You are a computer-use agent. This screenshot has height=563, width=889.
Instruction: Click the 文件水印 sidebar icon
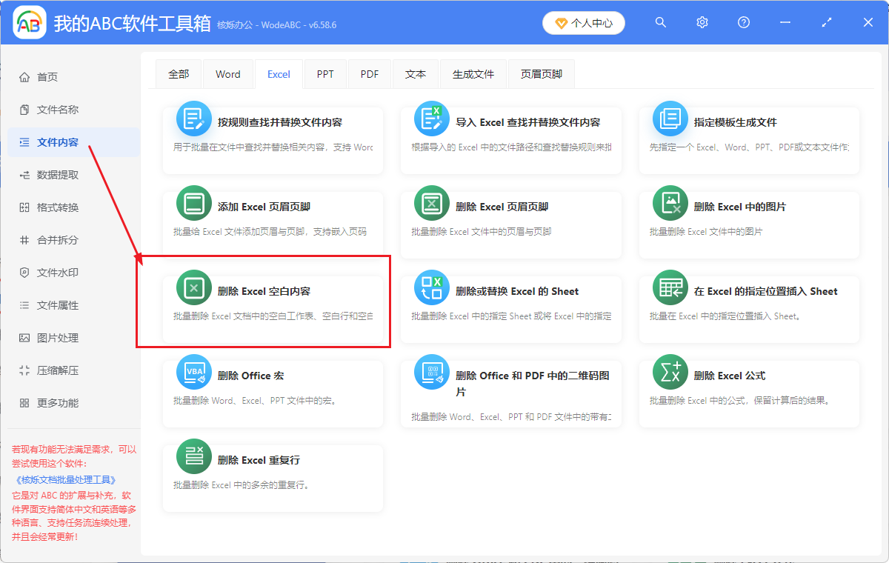coord(25,272)
